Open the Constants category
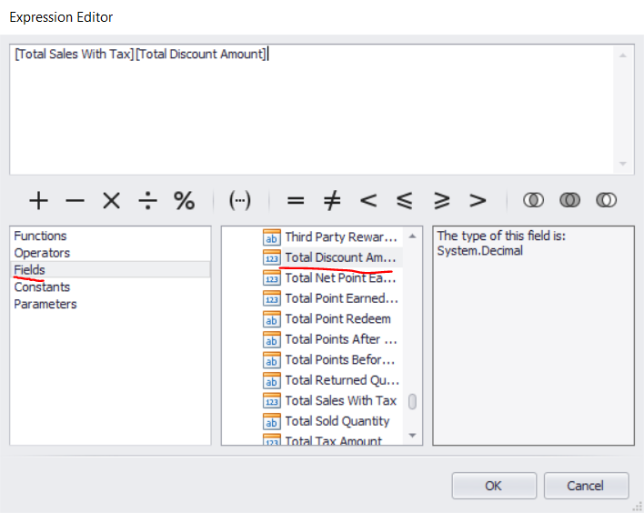The height and width of the screenshot is (513, 644). pos(42,287)
